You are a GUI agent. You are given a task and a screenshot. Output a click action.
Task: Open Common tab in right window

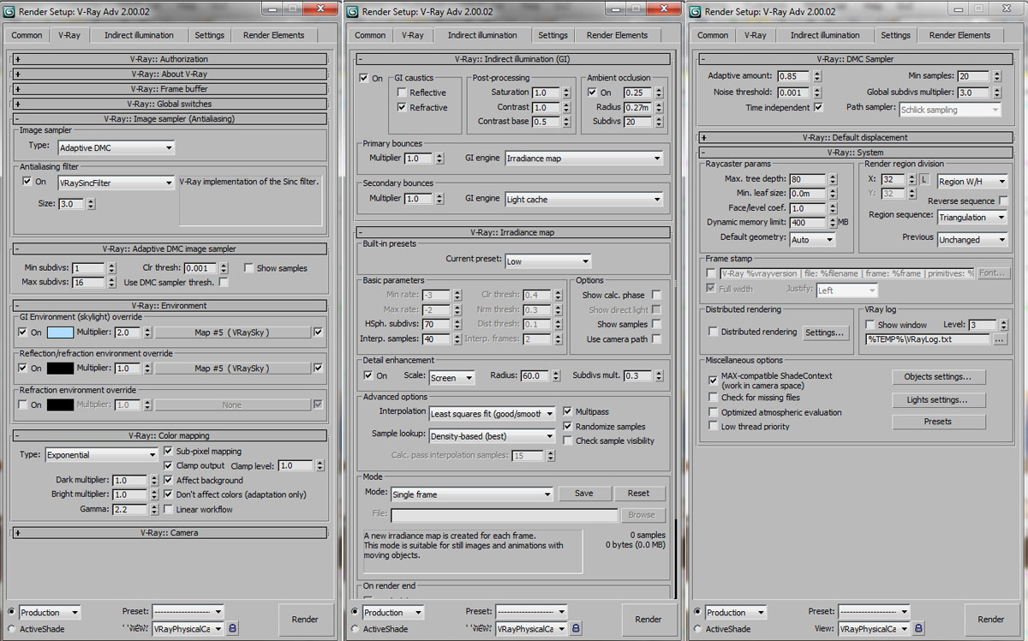coord(713,35)
